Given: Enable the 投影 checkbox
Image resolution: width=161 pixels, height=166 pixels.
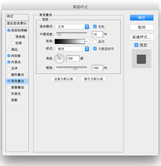Looking at the screenshot, I should click(9, 100).
